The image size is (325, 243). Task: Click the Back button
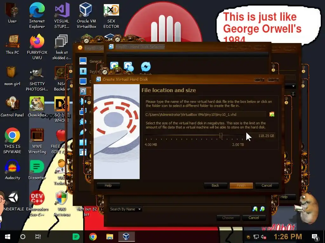pyautogui.click(x=215, y=185)
